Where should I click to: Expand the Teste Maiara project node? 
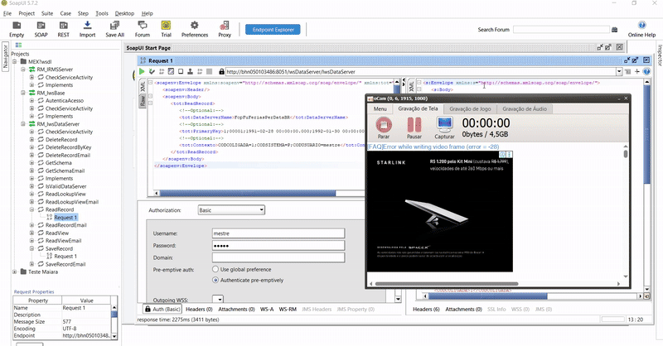(15, 272)
